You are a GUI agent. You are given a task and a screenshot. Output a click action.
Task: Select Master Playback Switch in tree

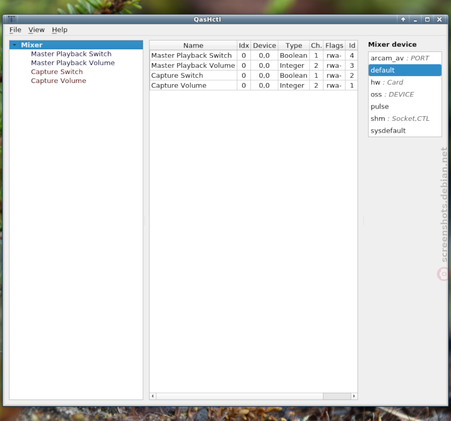click(x=71, y=54)
